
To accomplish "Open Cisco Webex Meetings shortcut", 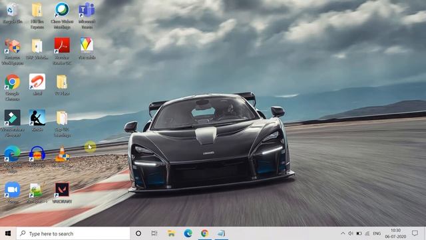I will click(62, 16).
